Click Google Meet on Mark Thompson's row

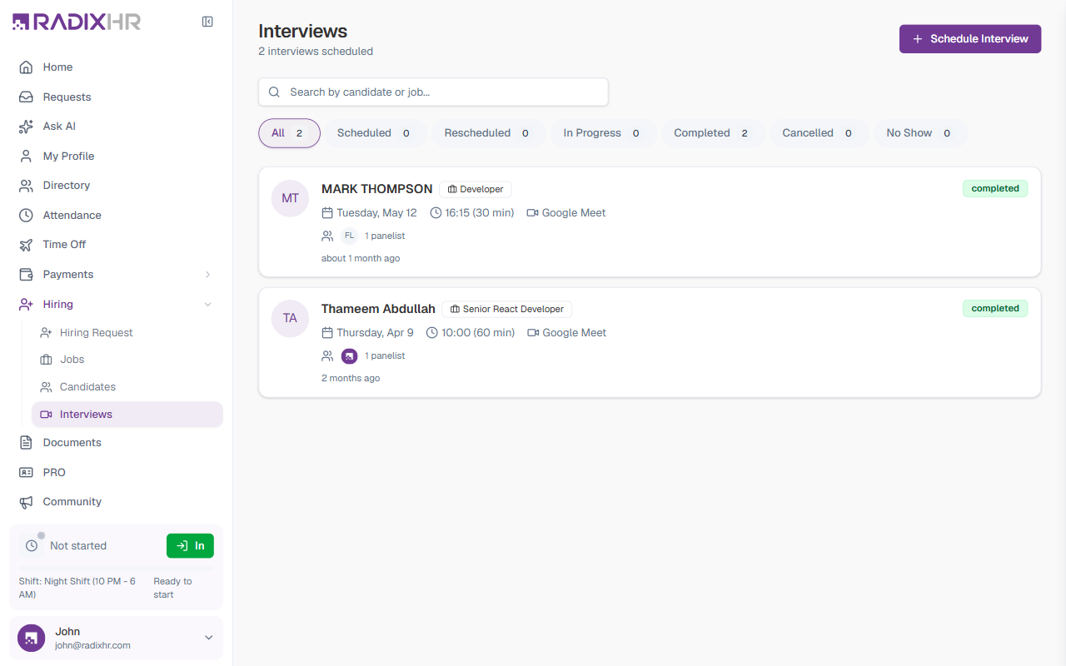pos(566,213)
